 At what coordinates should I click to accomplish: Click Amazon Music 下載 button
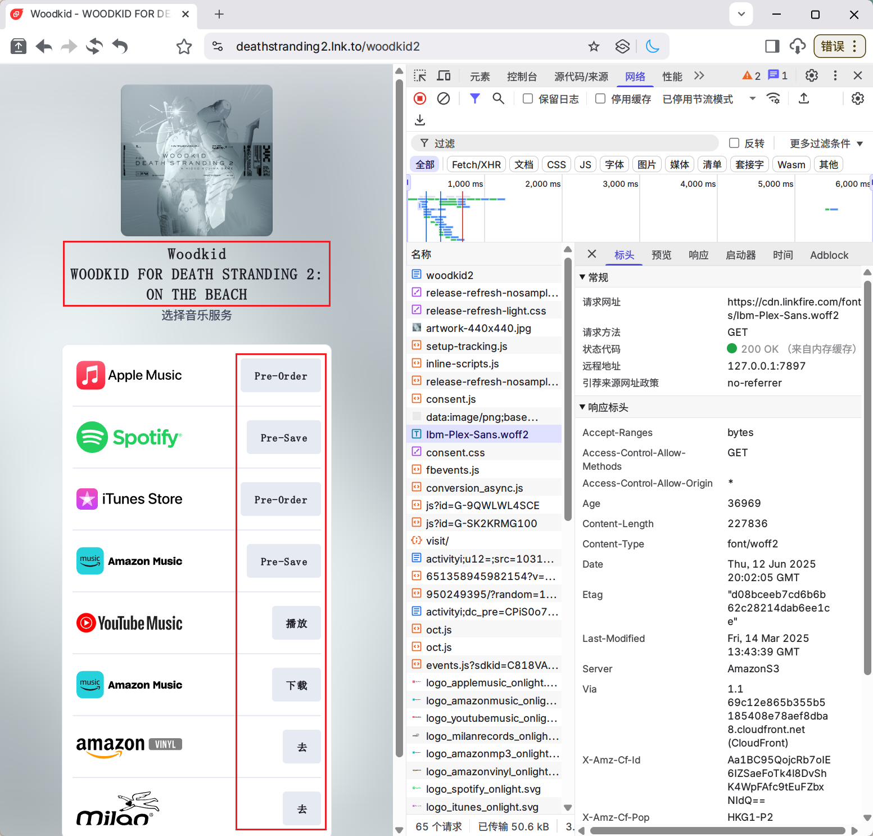tap(296, 685)
